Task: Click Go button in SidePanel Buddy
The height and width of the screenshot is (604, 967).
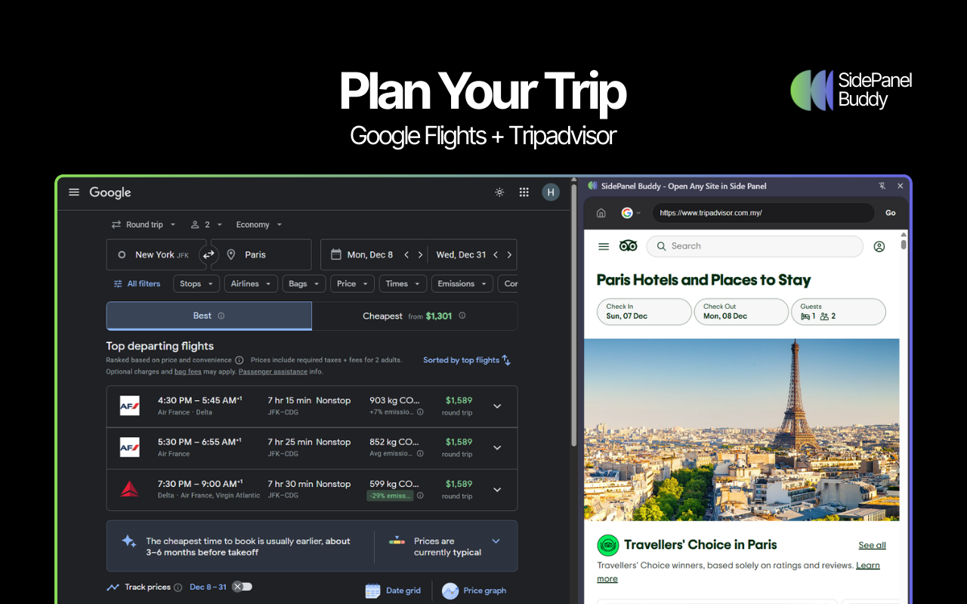Action: click(x=891, y=213)
